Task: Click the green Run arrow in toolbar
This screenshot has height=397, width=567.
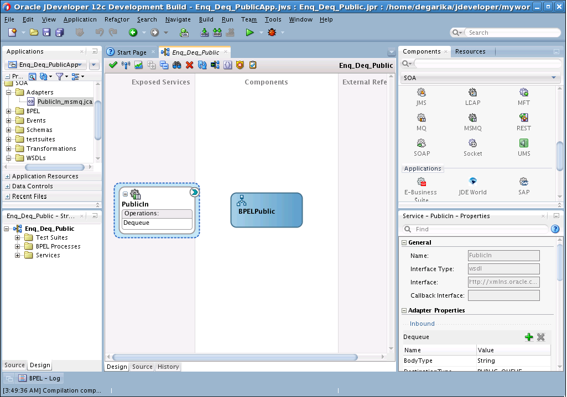Action: [x=250, y=33]
